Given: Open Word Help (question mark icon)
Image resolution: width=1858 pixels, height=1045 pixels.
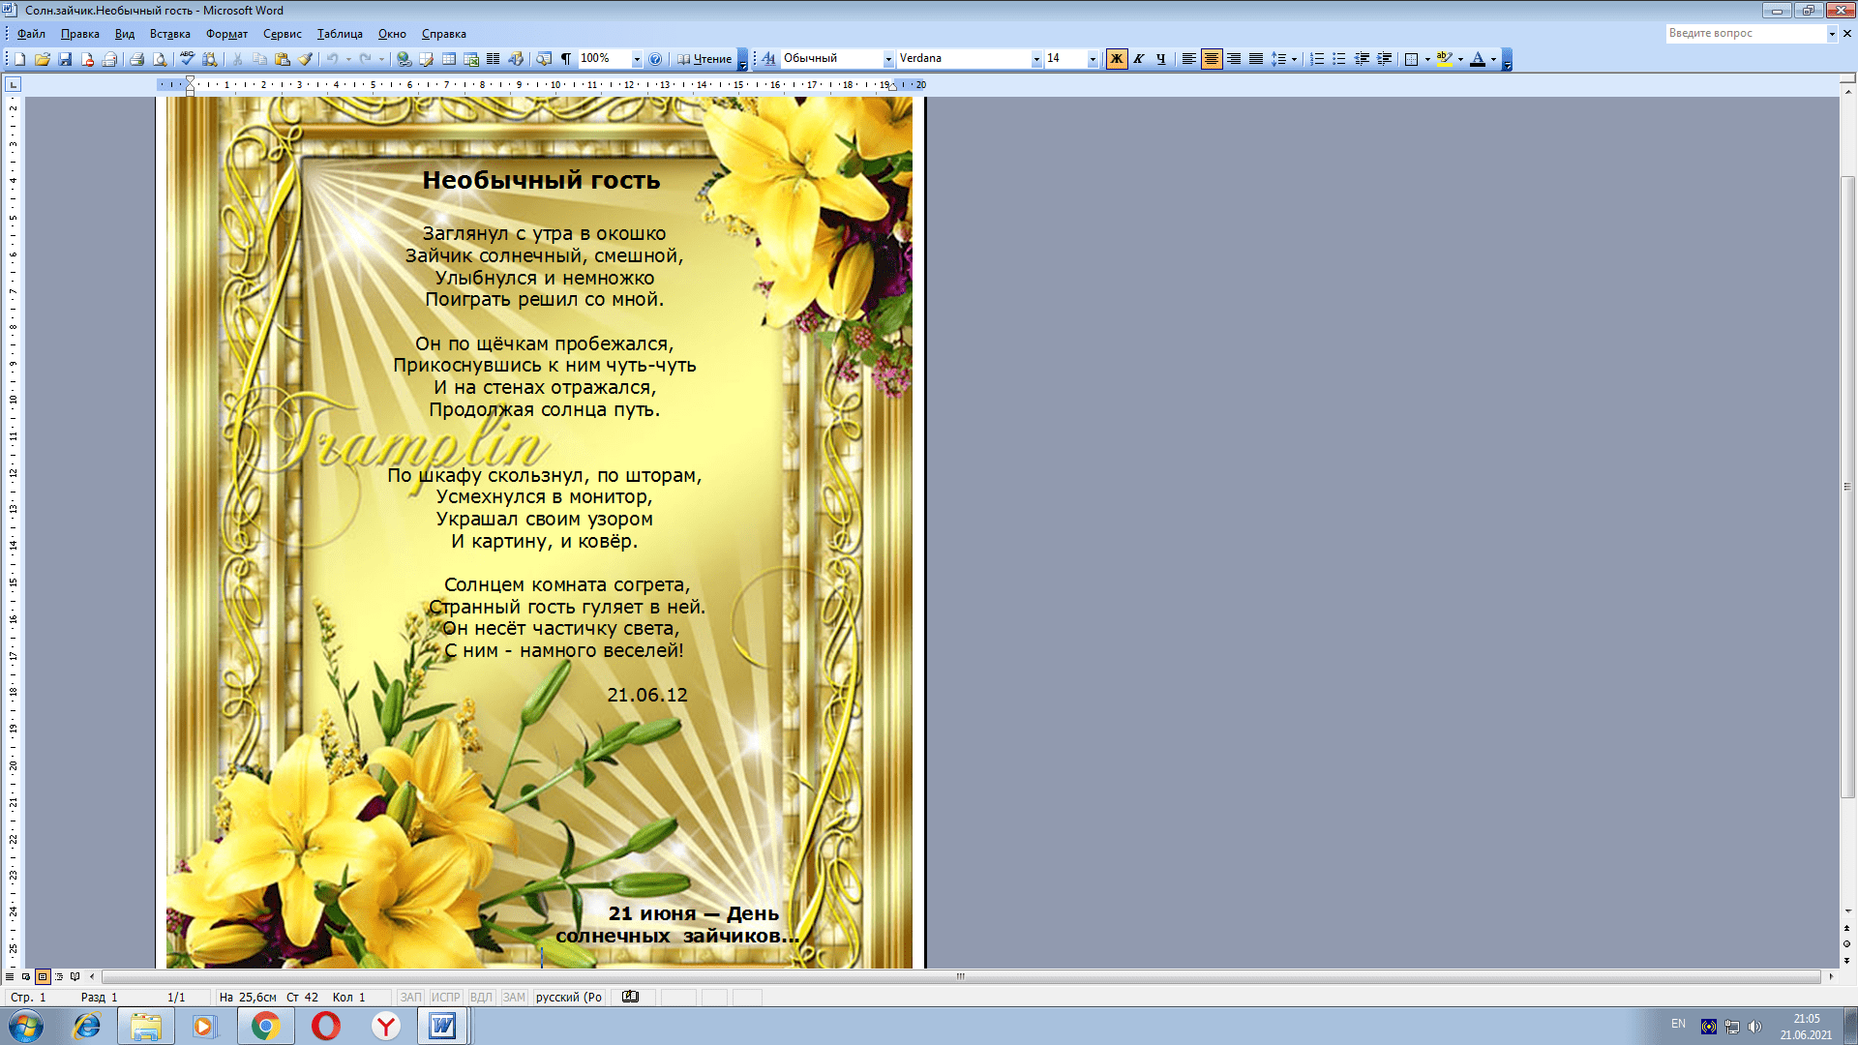Looking at the screenshot, I should [655, 59].
